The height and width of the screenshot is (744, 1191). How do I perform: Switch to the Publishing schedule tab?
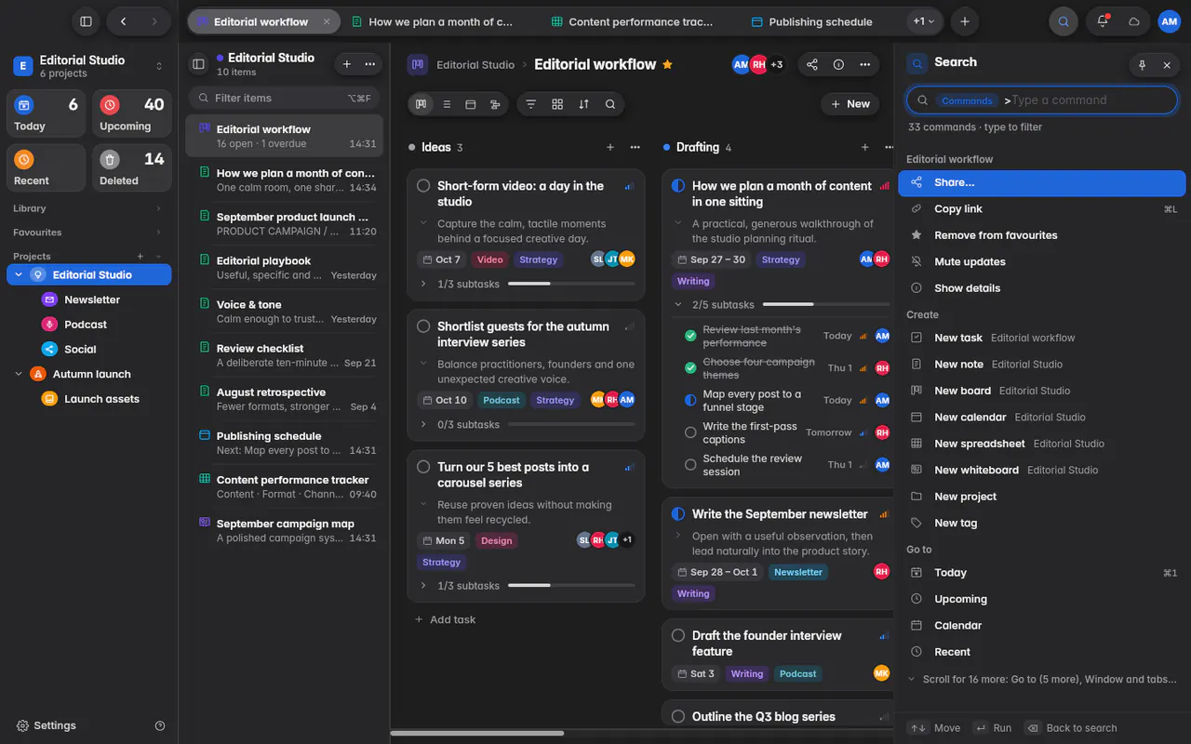click(812, 21)
